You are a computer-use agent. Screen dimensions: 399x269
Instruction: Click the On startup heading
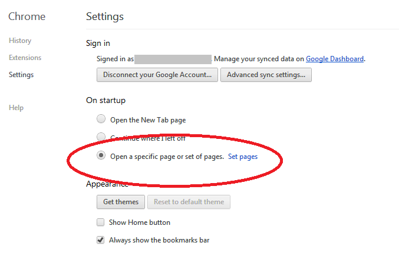click(105, 100)
